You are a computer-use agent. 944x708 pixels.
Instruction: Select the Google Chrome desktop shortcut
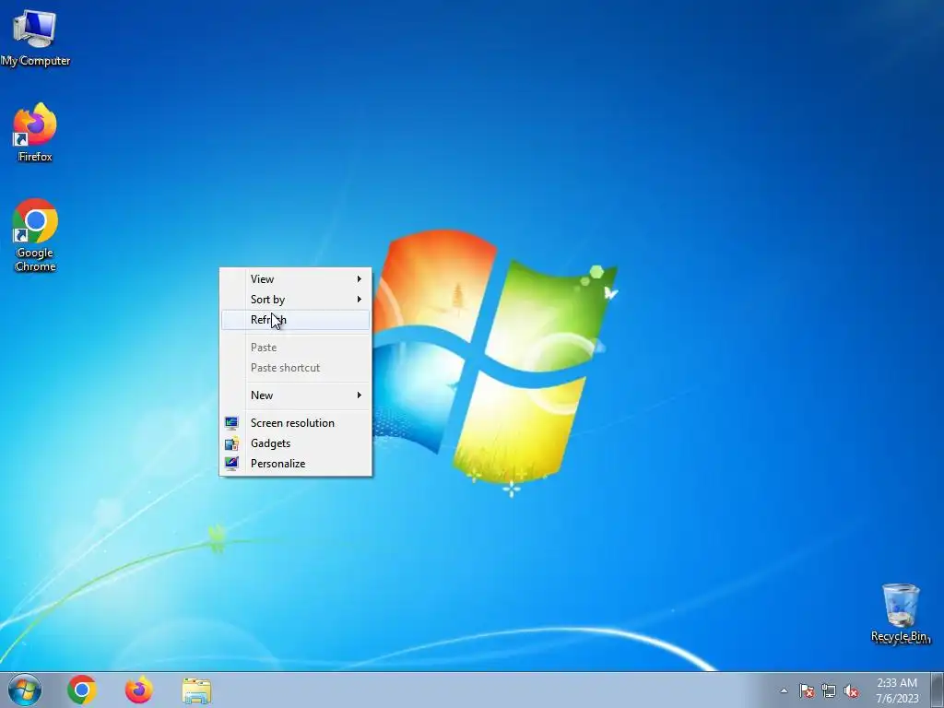35,235
